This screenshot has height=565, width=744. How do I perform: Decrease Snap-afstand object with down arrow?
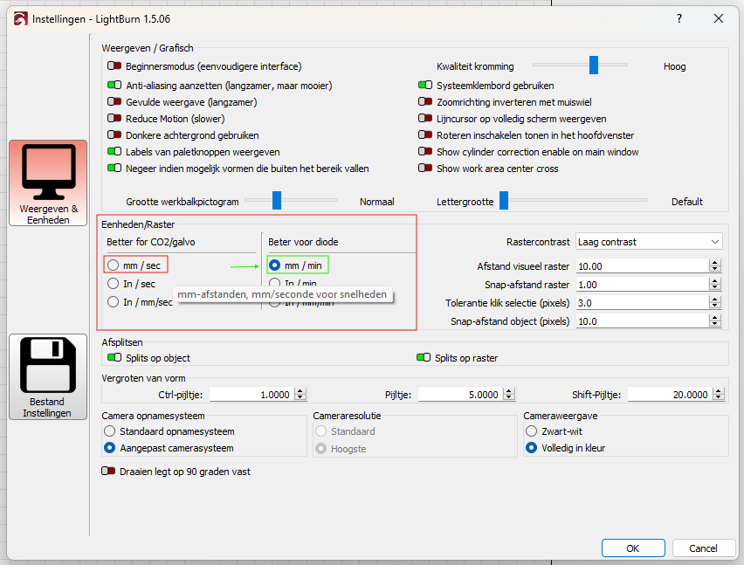pos(715,325)
